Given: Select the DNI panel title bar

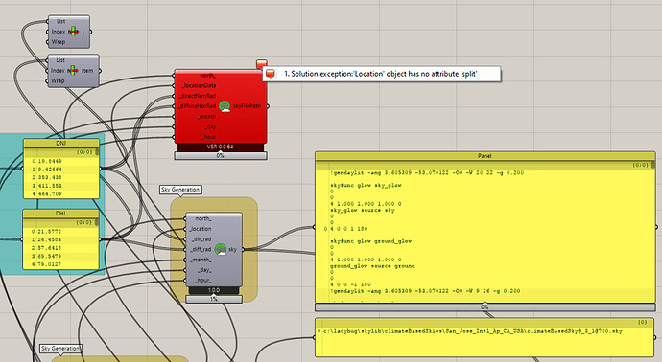Looking at the screenshot, I should (x=61, y=144).
